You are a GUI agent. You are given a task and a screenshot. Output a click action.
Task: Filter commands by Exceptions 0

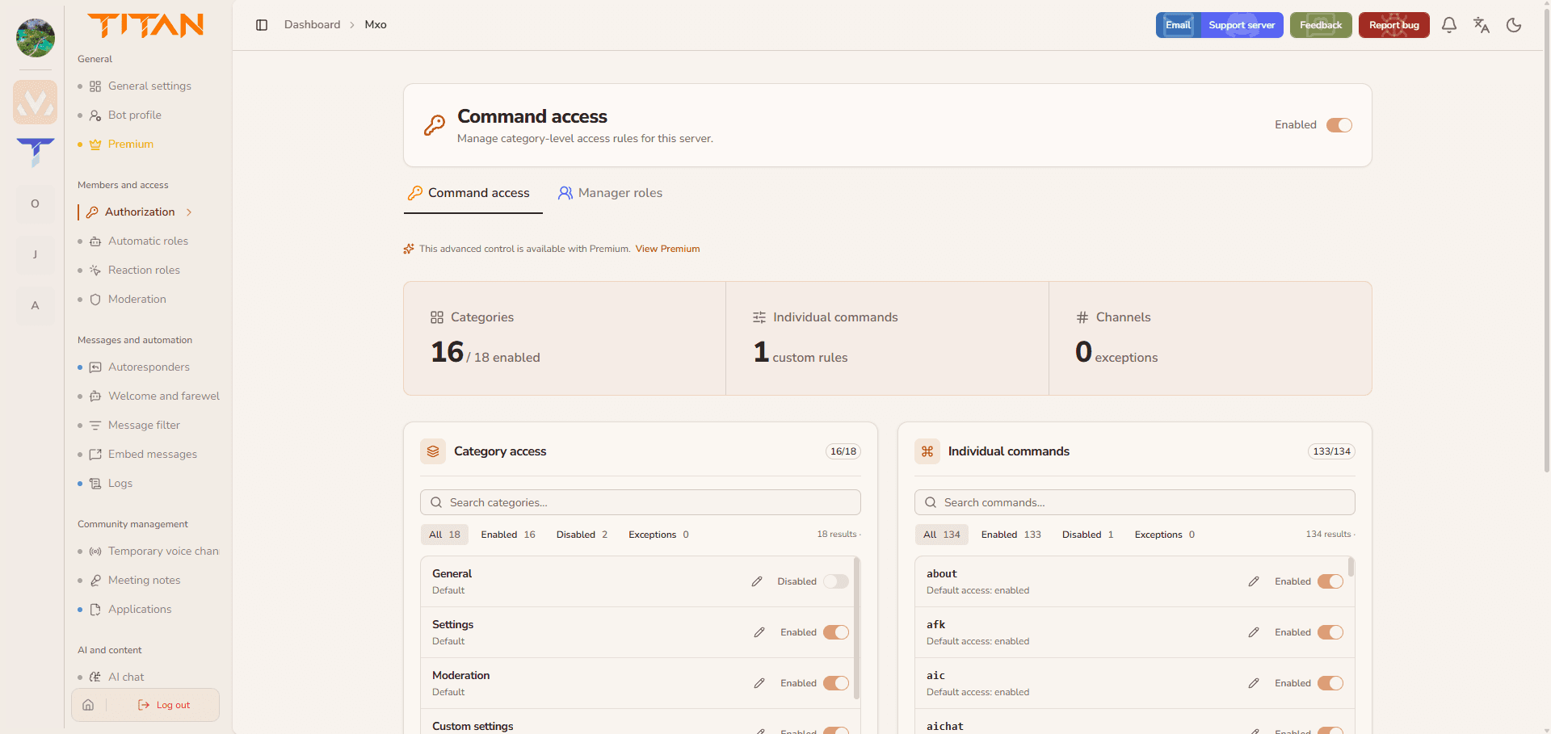[x=1165, y=535]
